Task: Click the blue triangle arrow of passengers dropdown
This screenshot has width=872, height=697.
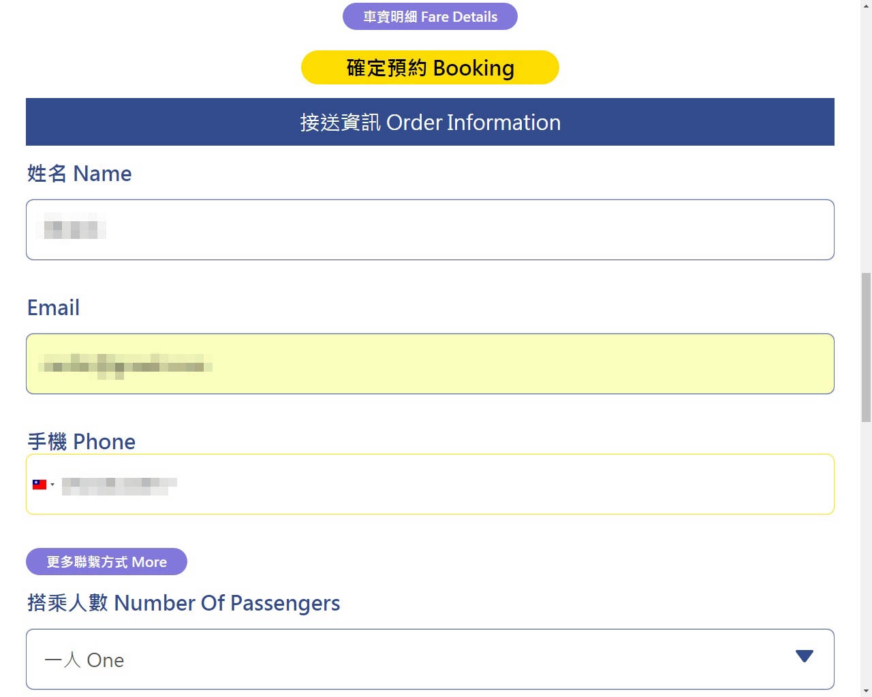Action: (804, 656)
